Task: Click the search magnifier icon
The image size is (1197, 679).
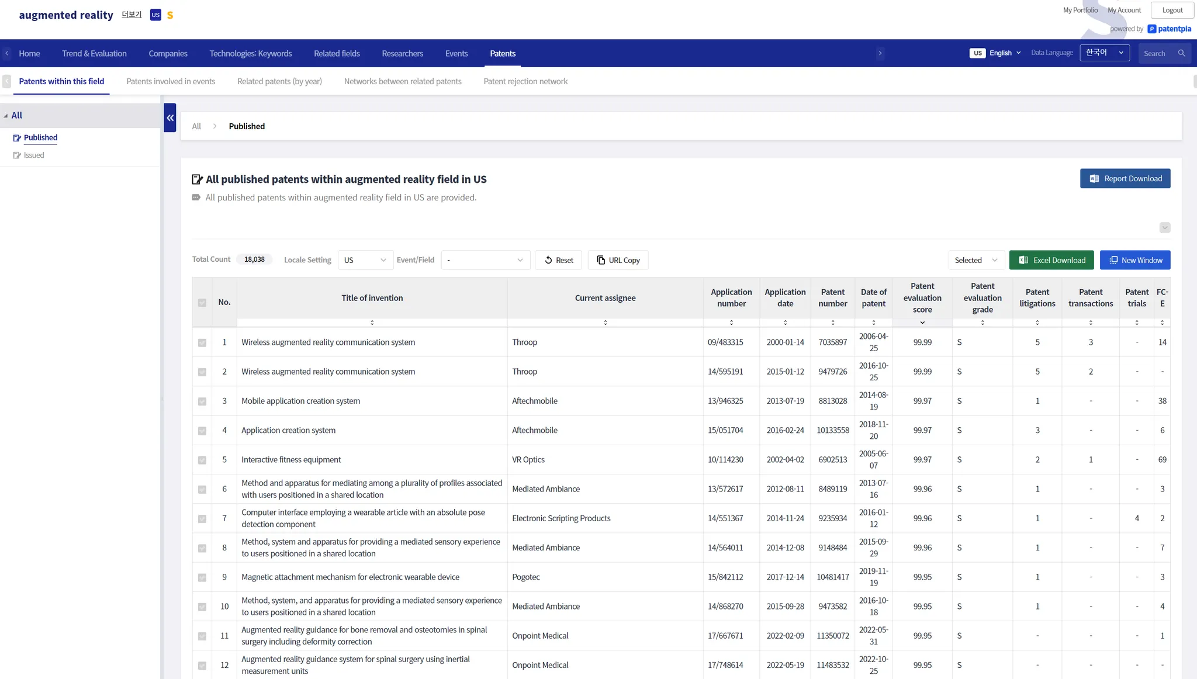Action: point(1181,53)
